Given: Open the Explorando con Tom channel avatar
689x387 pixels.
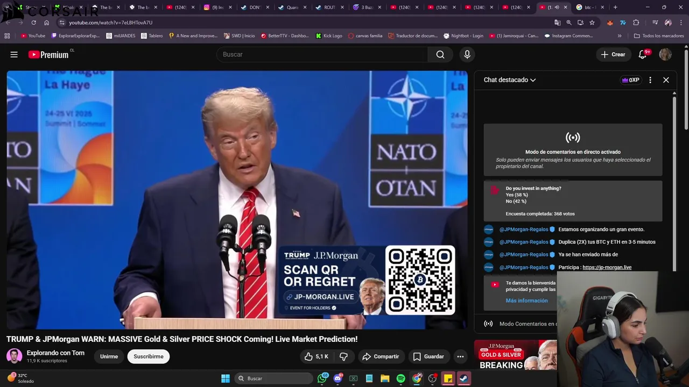Looking at the screenshot, I should click(14, 356).
